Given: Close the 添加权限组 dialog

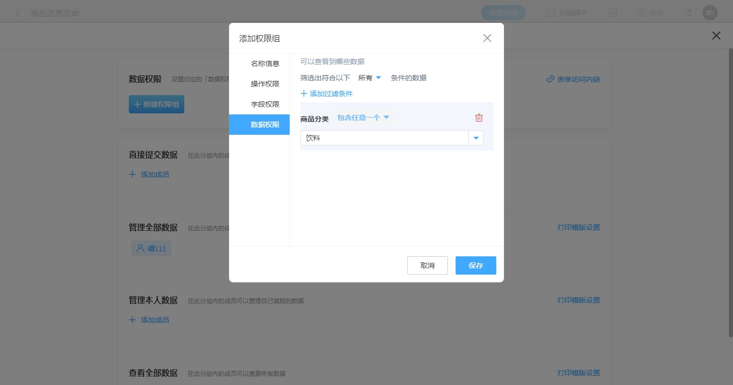Looking at the screenshot, I should point(487,38).
